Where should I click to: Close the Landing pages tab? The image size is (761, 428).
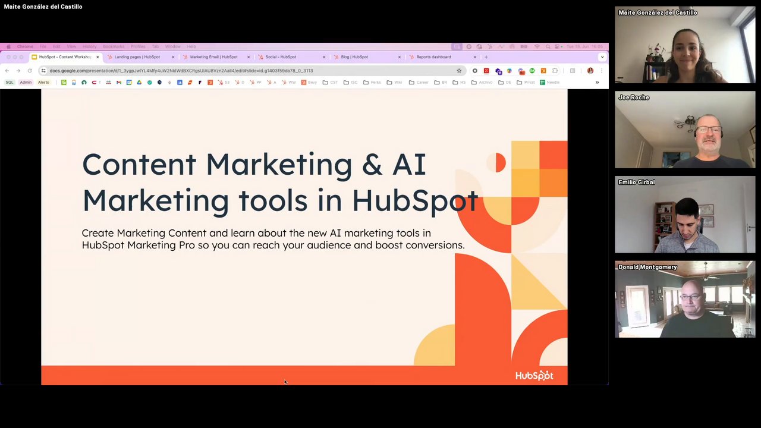[x=173, y=57]
